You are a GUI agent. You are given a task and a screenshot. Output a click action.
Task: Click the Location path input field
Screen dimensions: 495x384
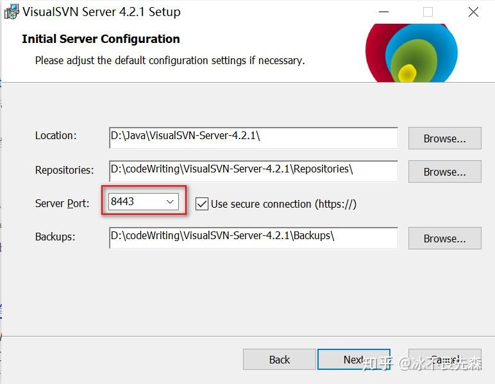tap(253, 137)
